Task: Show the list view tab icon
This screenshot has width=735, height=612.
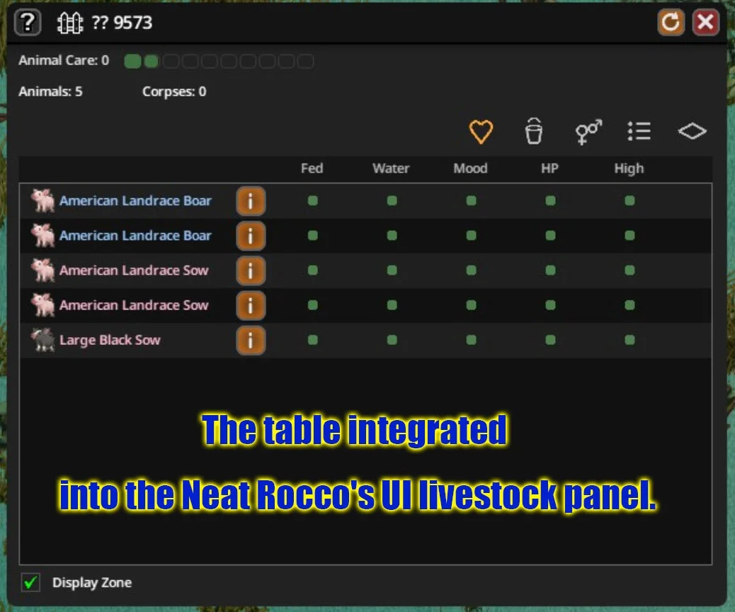Action: [639, 131]
